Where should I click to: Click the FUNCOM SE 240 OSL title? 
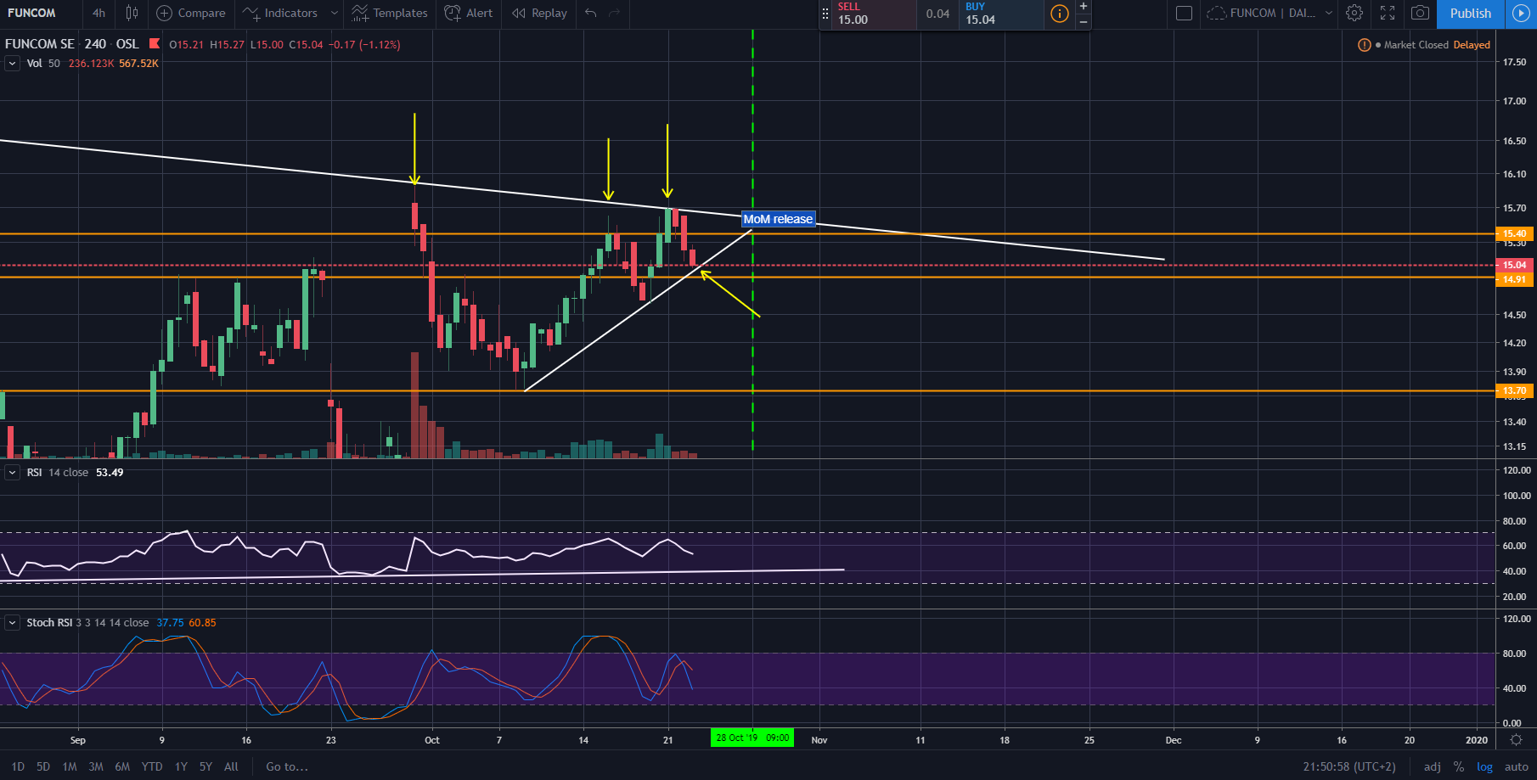(71, 44)
